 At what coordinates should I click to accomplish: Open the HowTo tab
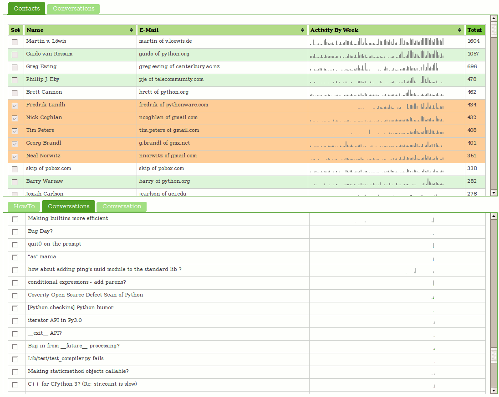click(x=24, y=206)
